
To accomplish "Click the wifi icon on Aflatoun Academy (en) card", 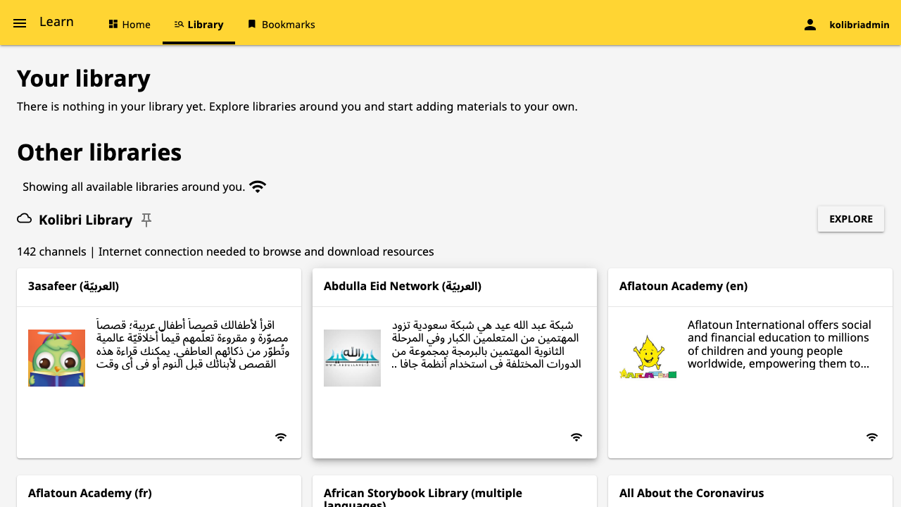I will click(x=872, y=437).
